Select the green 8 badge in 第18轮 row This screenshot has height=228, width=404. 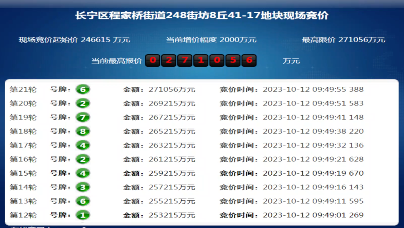[x=83, y=131]
